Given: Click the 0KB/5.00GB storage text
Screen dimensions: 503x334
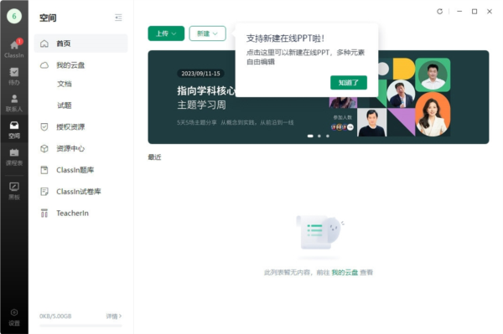Looking at the screenshot, I should [x=55, y=316].
